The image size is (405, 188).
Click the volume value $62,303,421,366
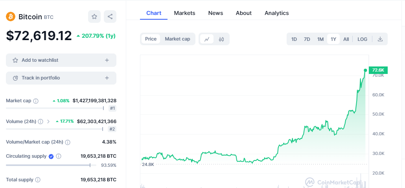point(96,122)
